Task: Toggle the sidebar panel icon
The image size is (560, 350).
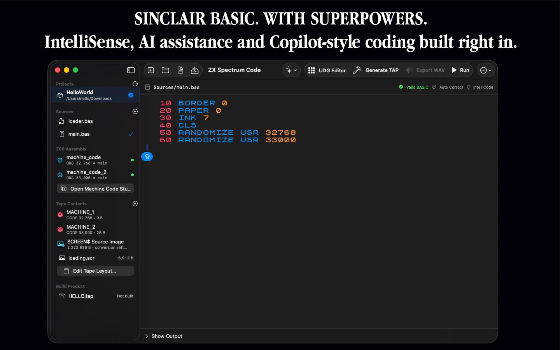Action: (131, 70)
